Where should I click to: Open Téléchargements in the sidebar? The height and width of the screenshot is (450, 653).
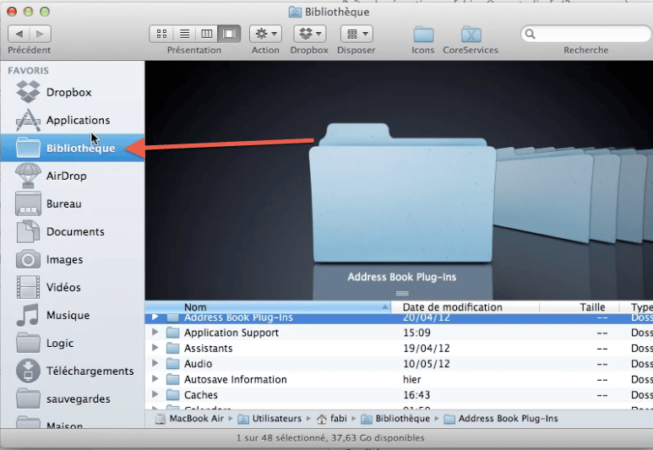73,371
